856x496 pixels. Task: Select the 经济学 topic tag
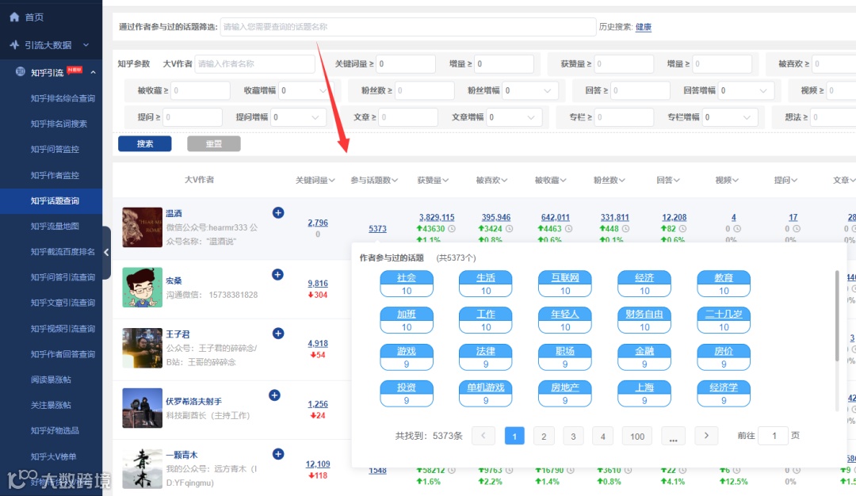click(x=724, y=394)
